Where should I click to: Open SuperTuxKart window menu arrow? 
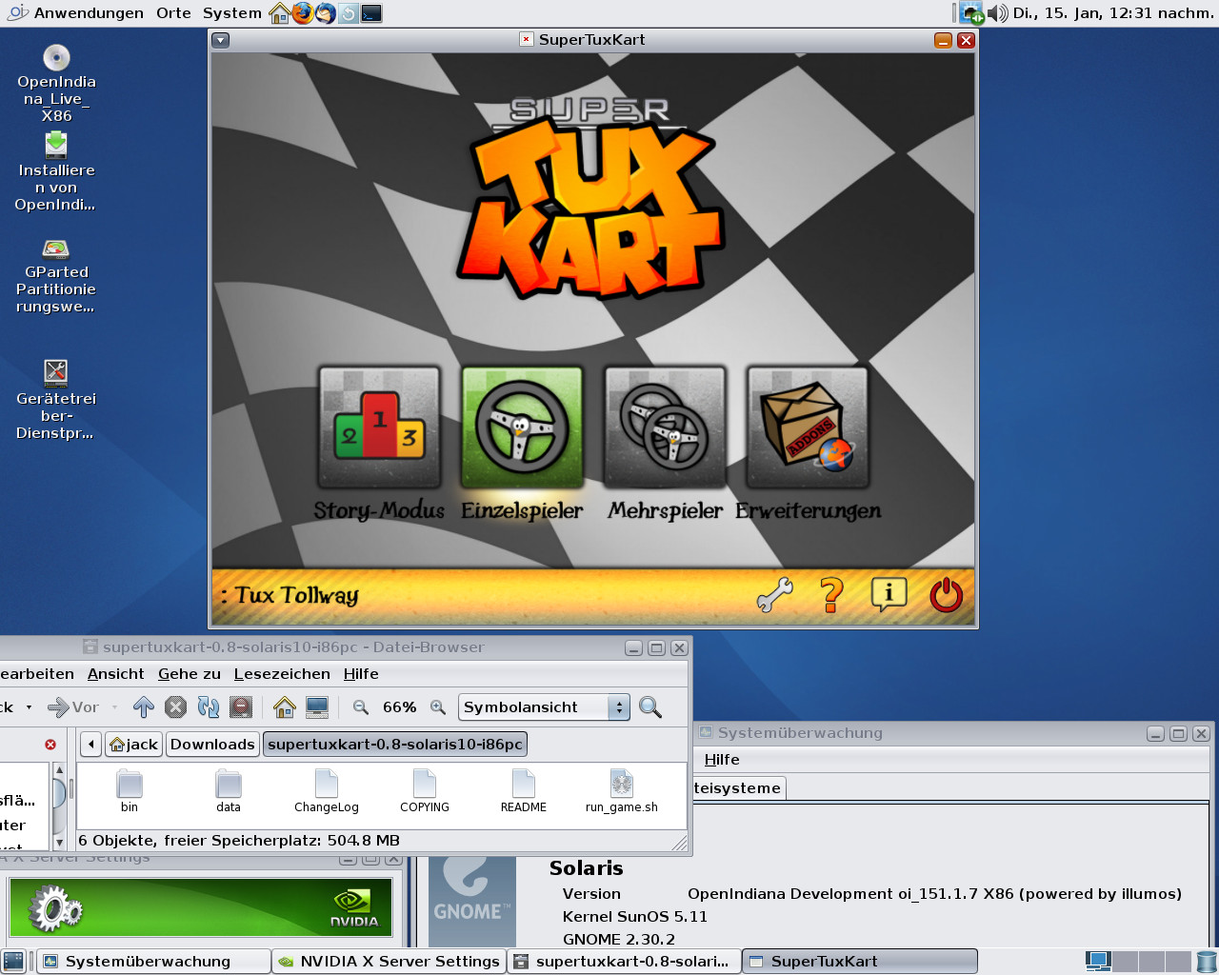220,40
